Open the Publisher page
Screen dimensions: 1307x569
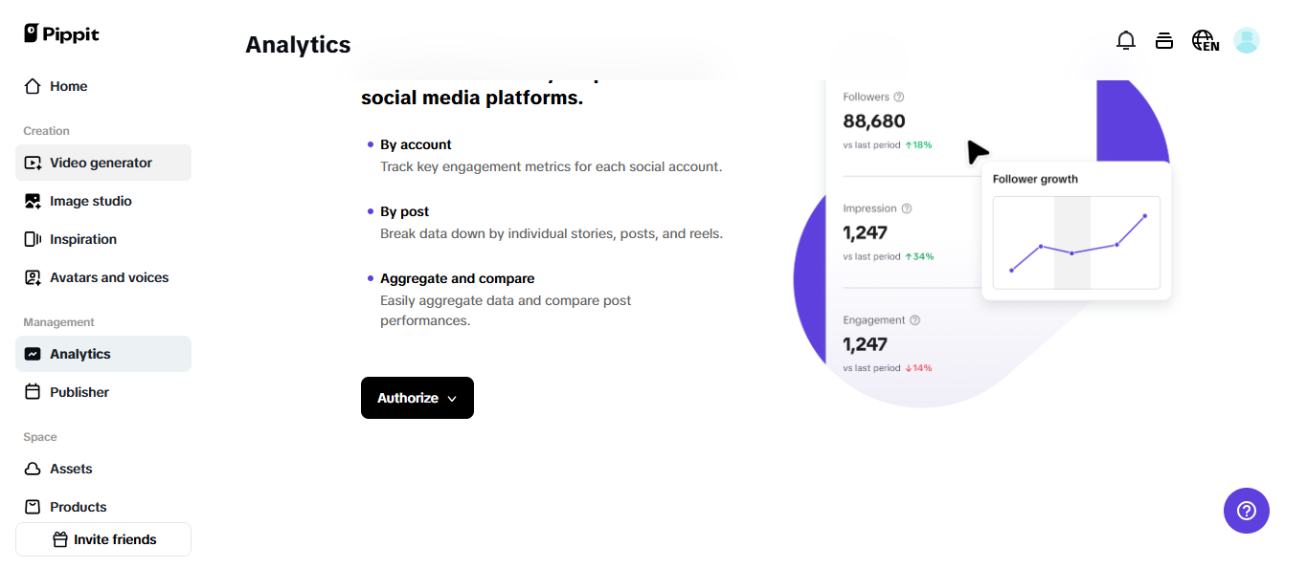pos(79,392)
